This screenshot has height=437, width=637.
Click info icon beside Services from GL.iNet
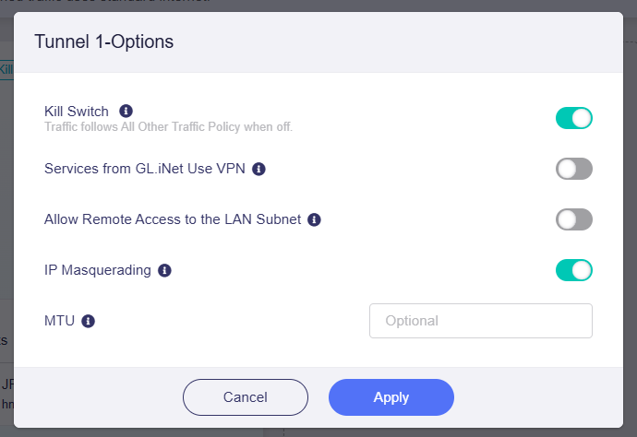coord(258,169)
